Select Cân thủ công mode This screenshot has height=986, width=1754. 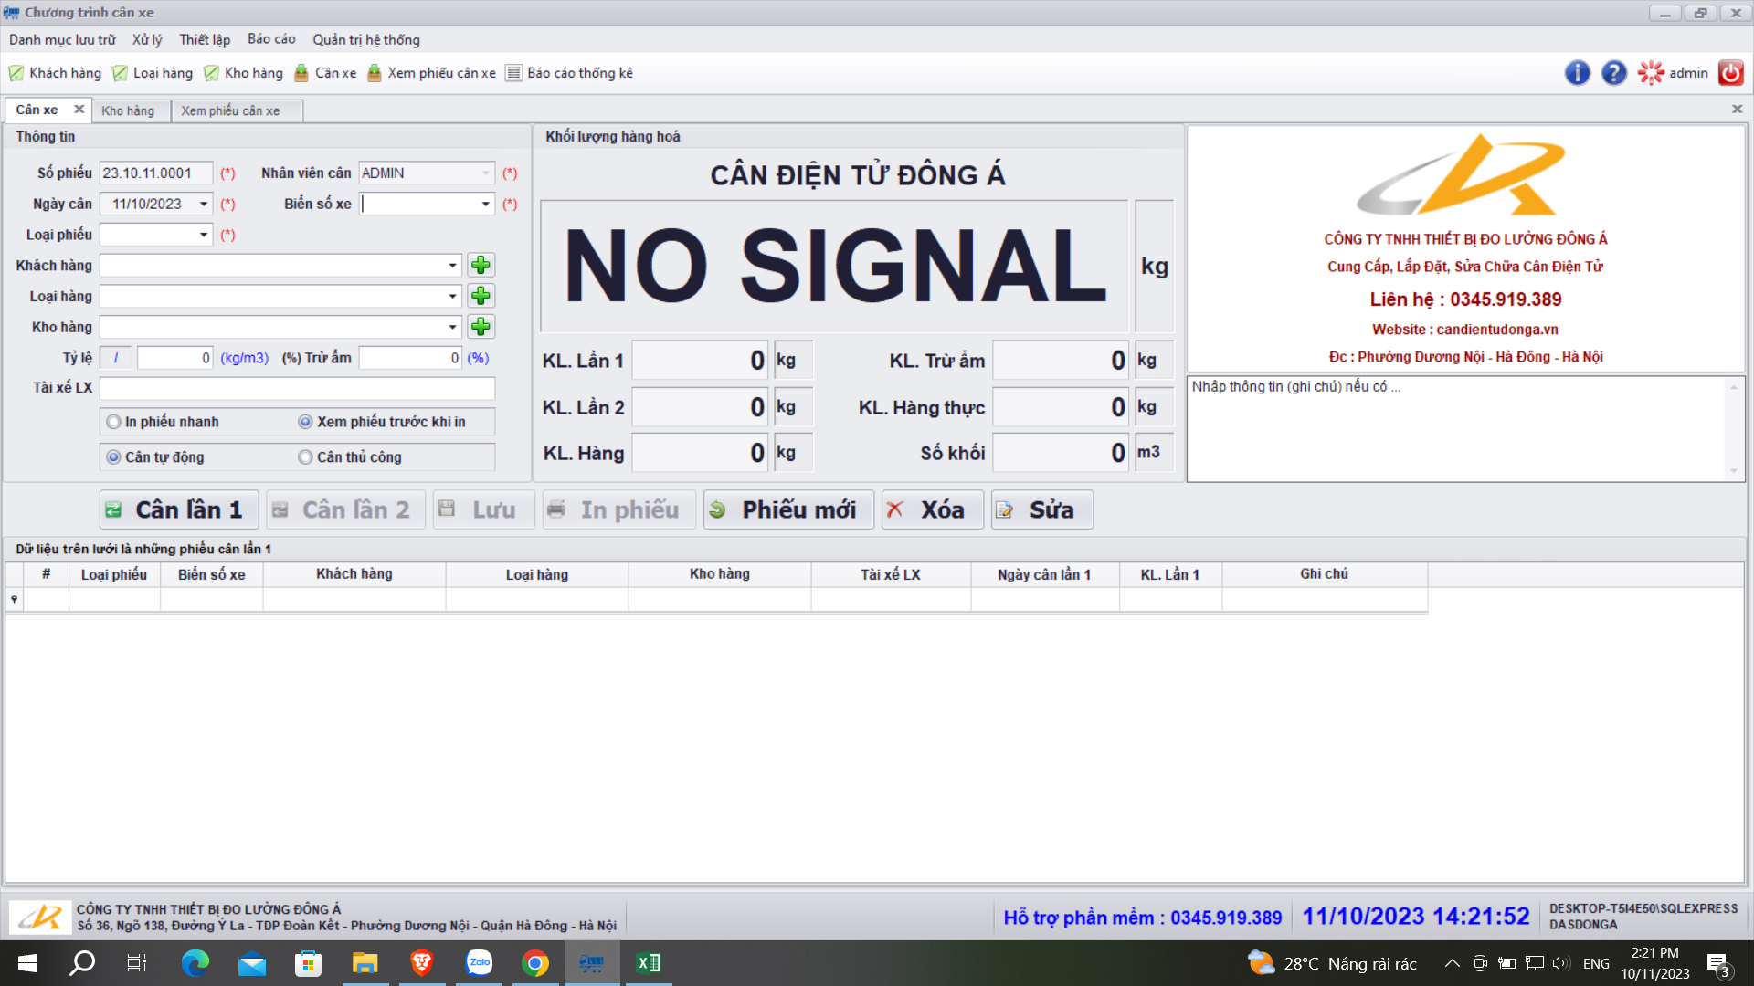[350, 457]
